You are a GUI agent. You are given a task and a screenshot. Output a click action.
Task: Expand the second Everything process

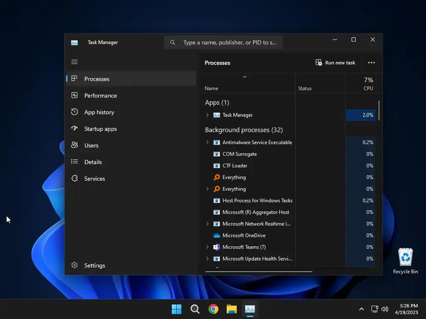207,189
